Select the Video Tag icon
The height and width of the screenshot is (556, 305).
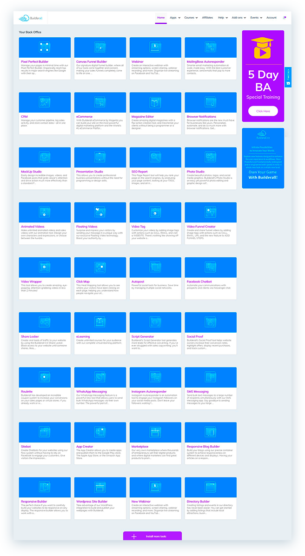click(x=155, y=212)
